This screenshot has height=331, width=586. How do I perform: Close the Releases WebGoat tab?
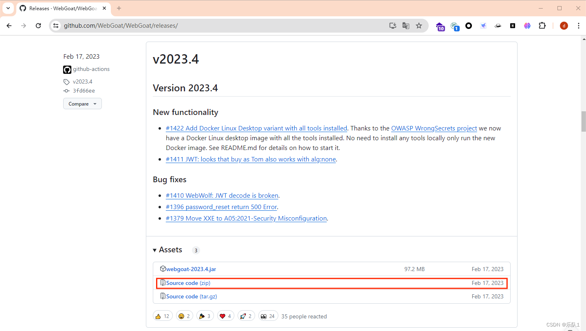(x=104, y=8)
